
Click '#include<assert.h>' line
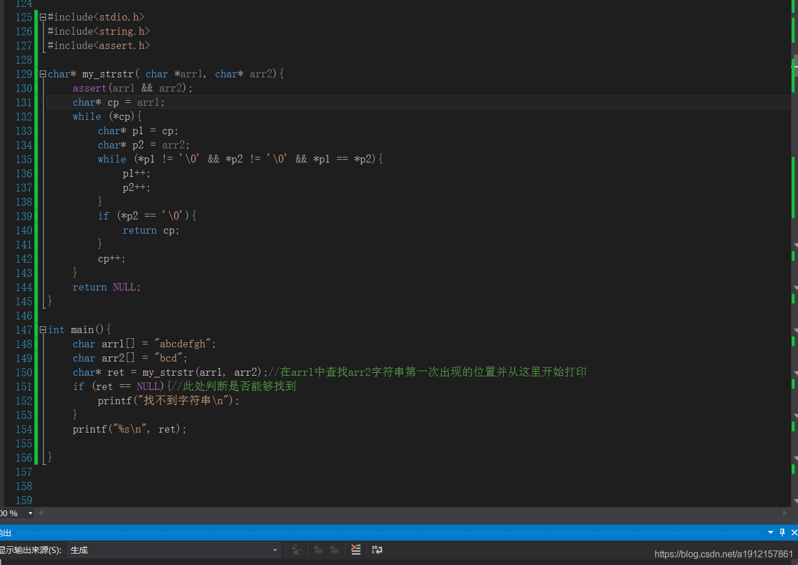click(x=99, y=45)
